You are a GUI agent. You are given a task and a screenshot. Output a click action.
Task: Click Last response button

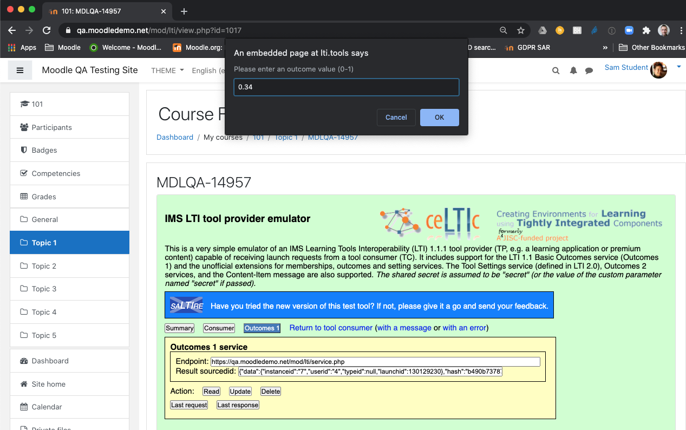(238, 405)
